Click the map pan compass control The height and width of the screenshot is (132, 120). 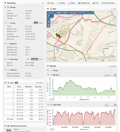[x=51, y=16]
